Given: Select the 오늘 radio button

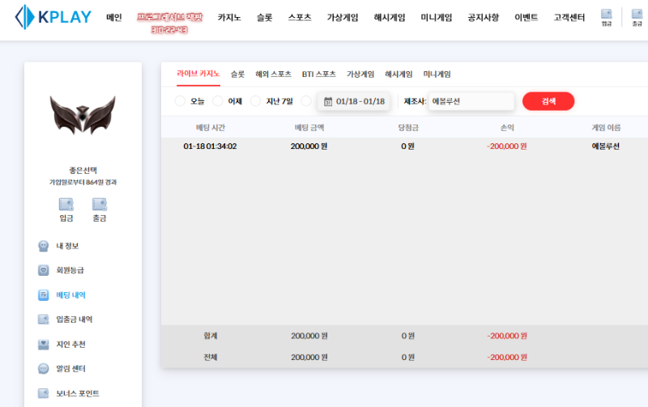Looking at the screenshot, I should click(181, 101).
